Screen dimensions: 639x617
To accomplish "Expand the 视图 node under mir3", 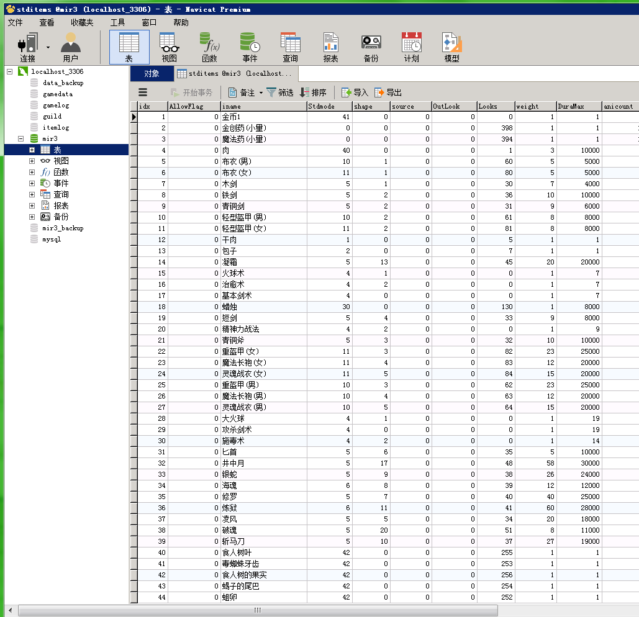I will click(x=32, y=161).
